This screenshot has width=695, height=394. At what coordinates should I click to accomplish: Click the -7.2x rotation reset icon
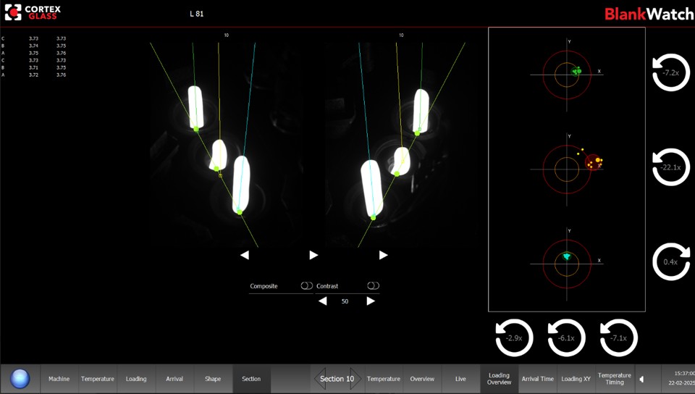(x=670, y=72)
